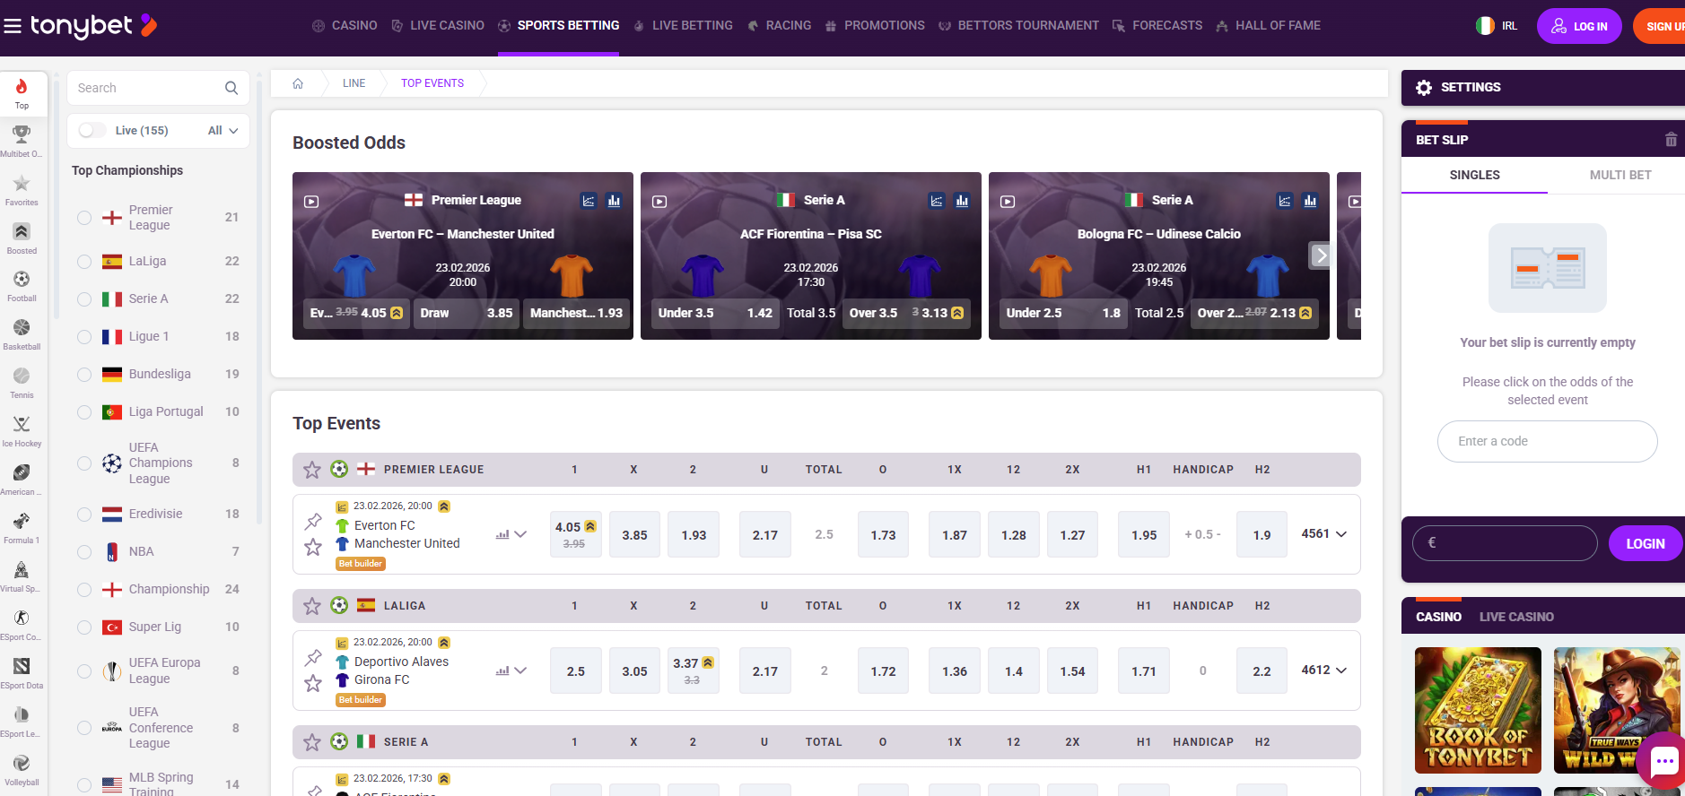Click LINE breadcrumb link
1685x796 pixels.
coord(354,83)
